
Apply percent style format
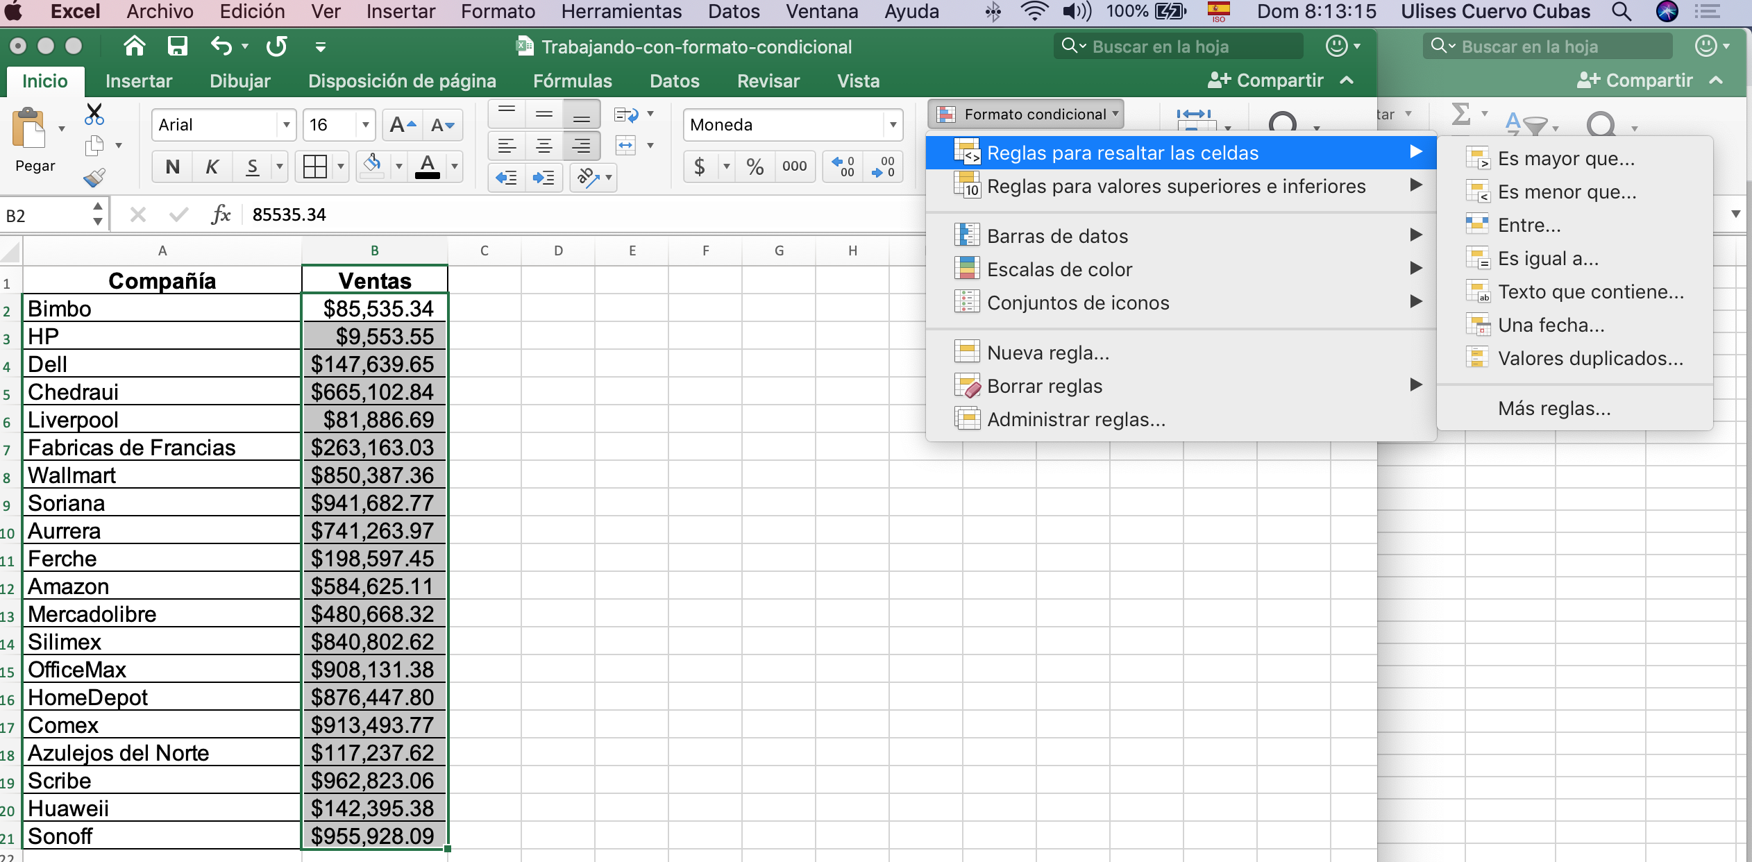[x=755, y=167]
